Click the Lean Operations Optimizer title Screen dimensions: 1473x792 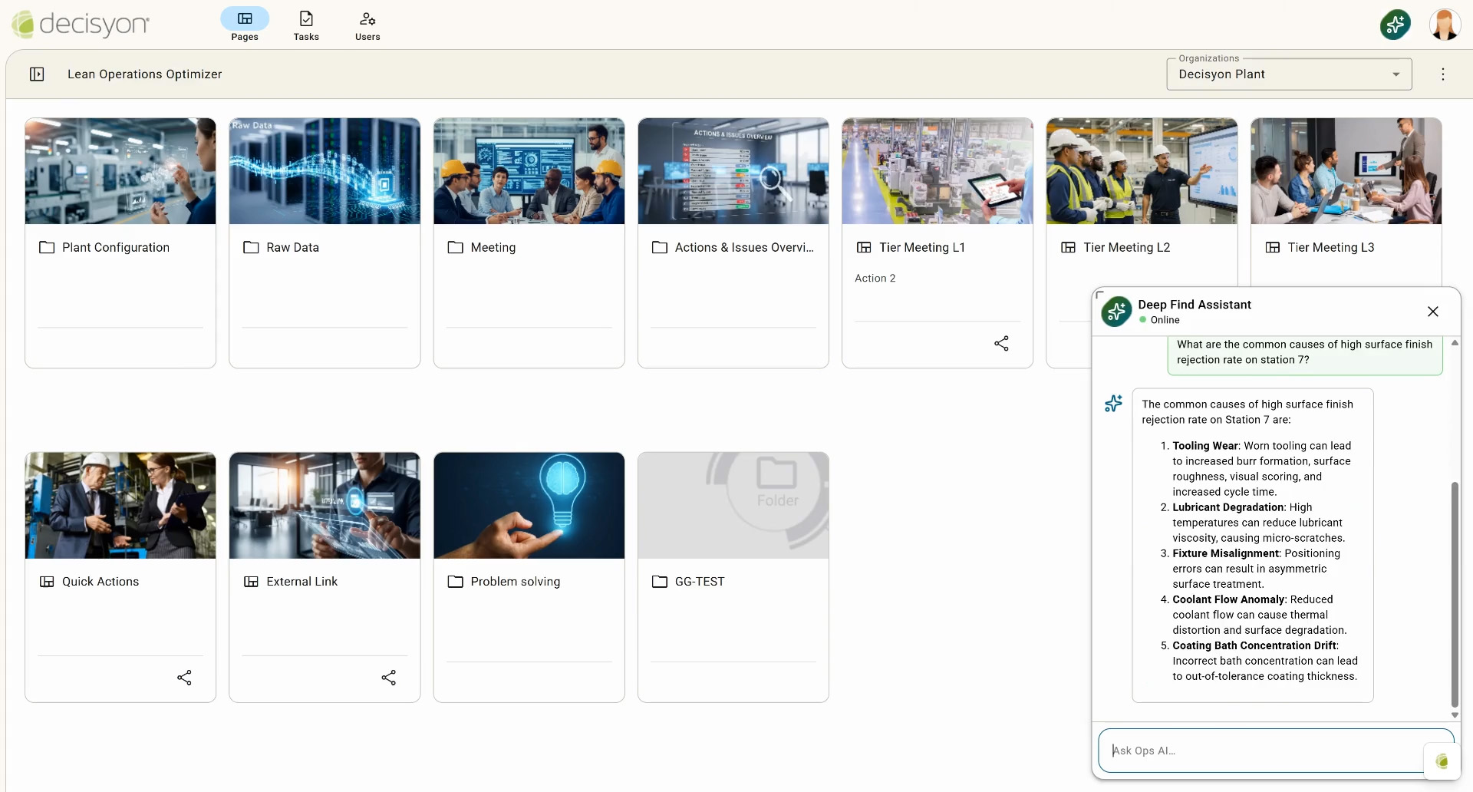pos(144,74)
